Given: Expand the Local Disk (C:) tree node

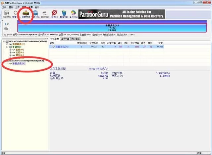Looking at the screenshot, I should click(x=7, y=44).
